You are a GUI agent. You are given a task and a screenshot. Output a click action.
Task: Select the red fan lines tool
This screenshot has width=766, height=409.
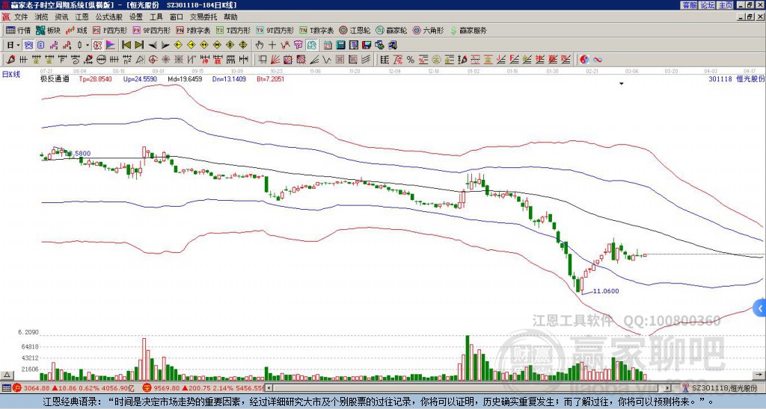pyautogui.click(x=275, y=60)
